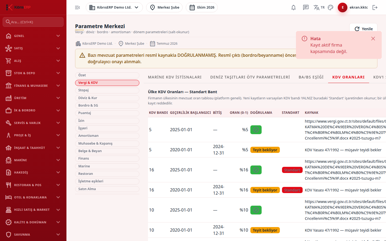Select İşletme eşikleri category

107,181
